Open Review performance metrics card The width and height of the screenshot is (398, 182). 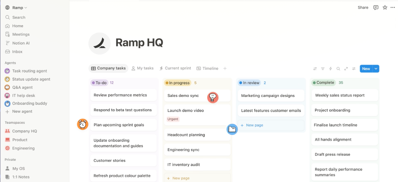[x=123, y=95]
